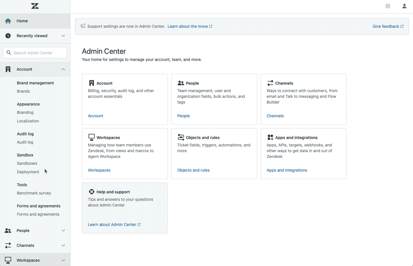Viewport: 413px width, 266px height.
Task: Open the Benchmark survey item
Action: click(34, 193)
